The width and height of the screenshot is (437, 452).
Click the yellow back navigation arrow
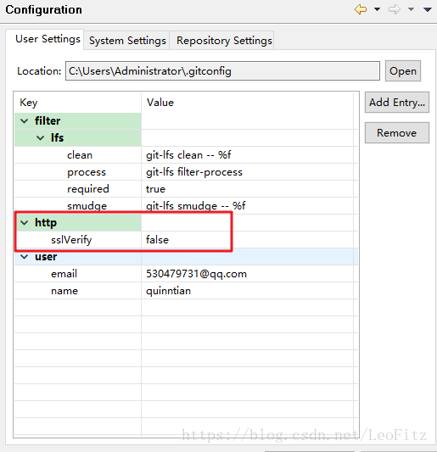pos(361,9)
